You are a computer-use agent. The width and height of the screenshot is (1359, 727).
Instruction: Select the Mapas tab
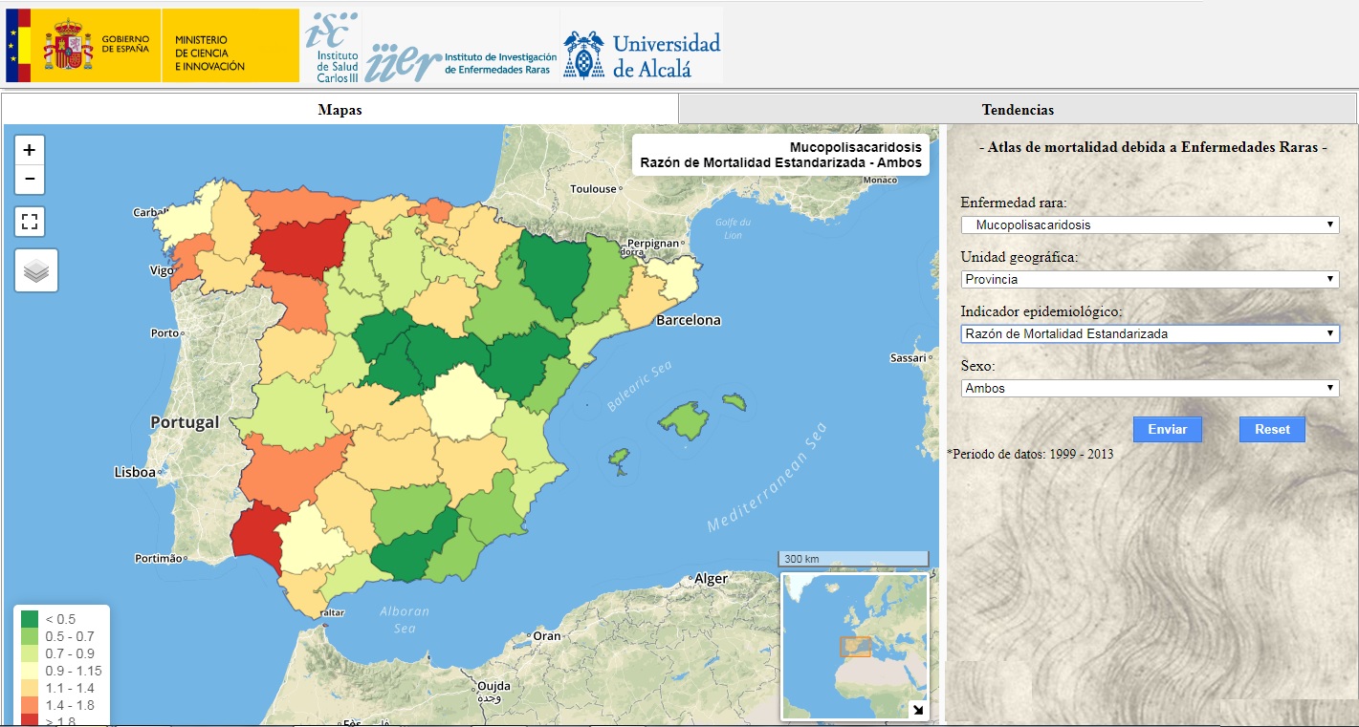(x=340, y=109)
